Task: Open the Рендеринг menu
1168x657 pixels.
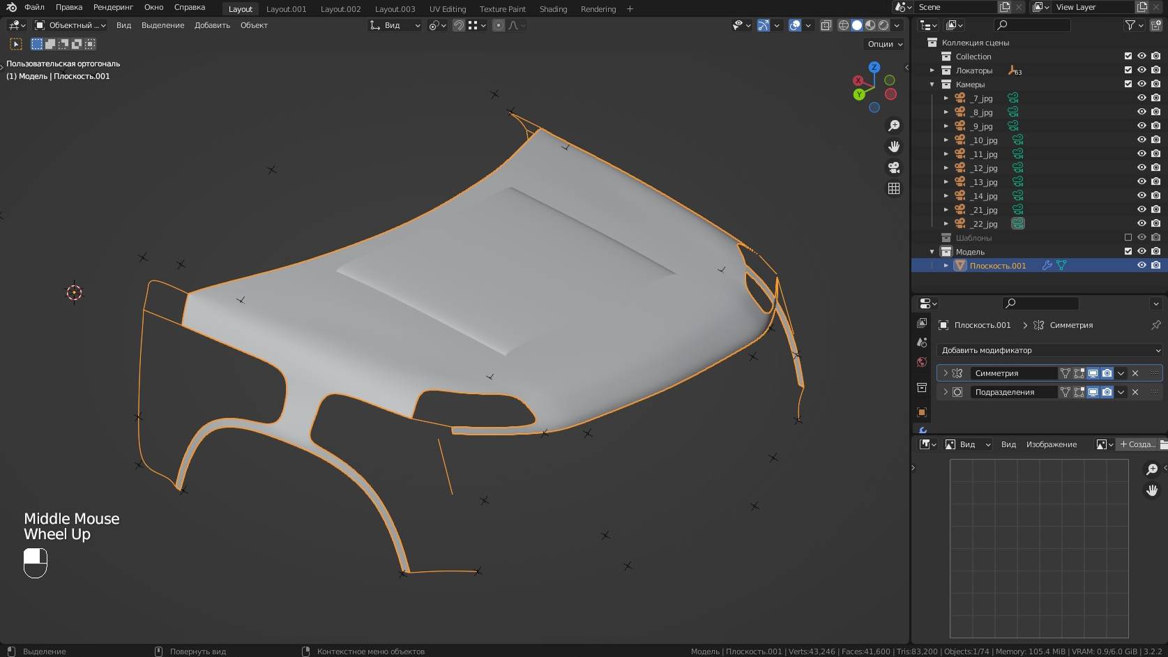Action: [x=113, y=7]
